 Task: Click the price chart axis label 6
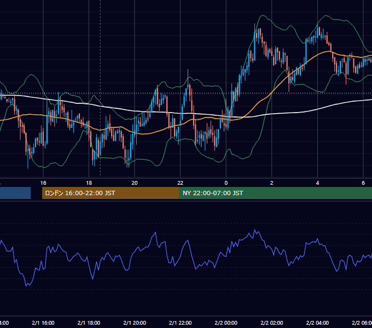click(x=363, y=183)
